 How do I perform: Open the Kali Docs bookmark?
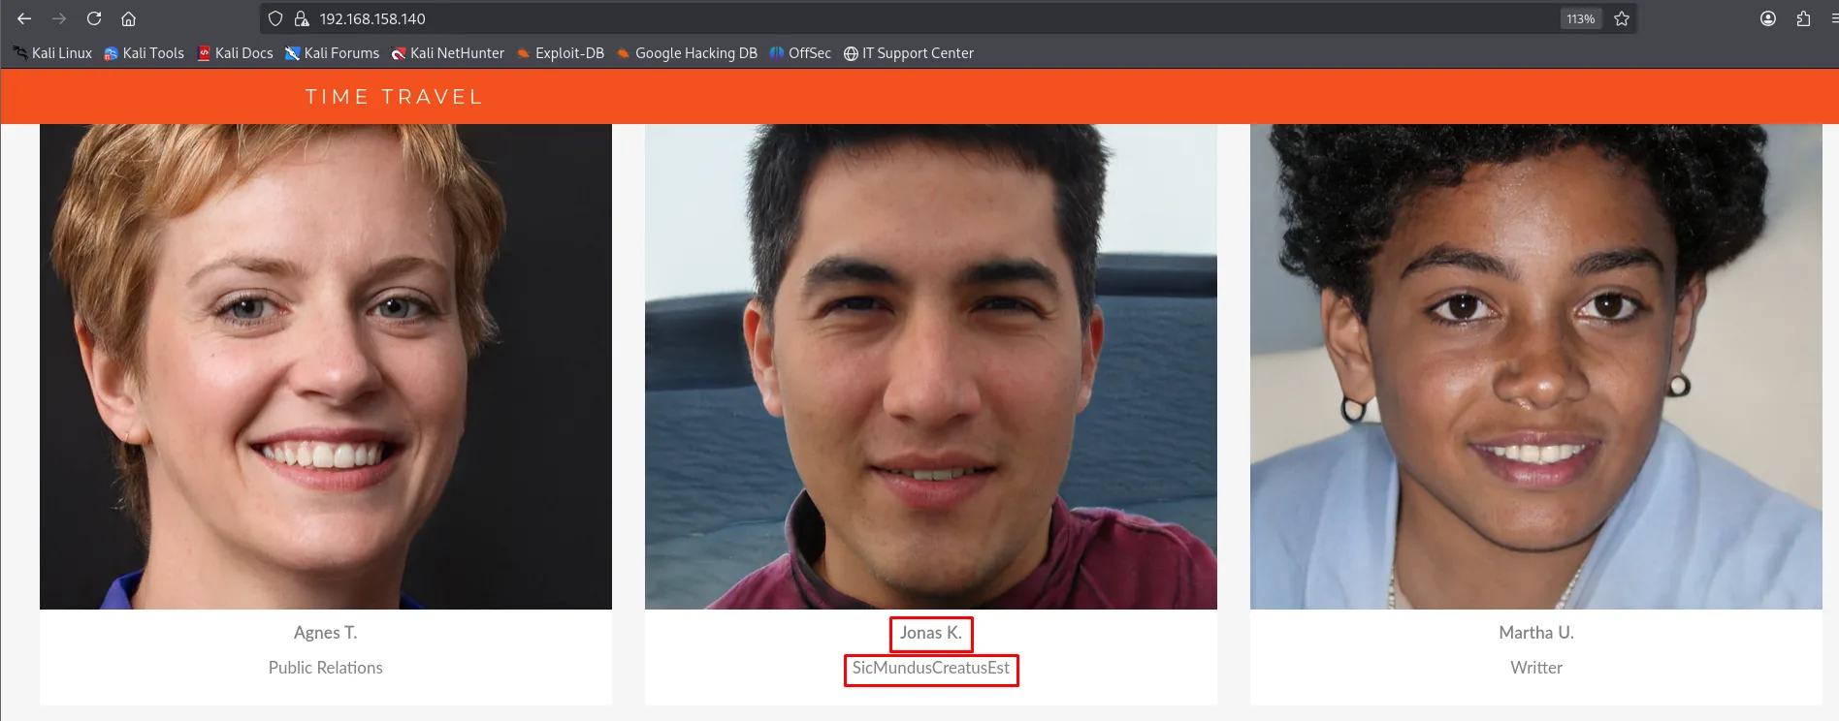tap(235, 53)
